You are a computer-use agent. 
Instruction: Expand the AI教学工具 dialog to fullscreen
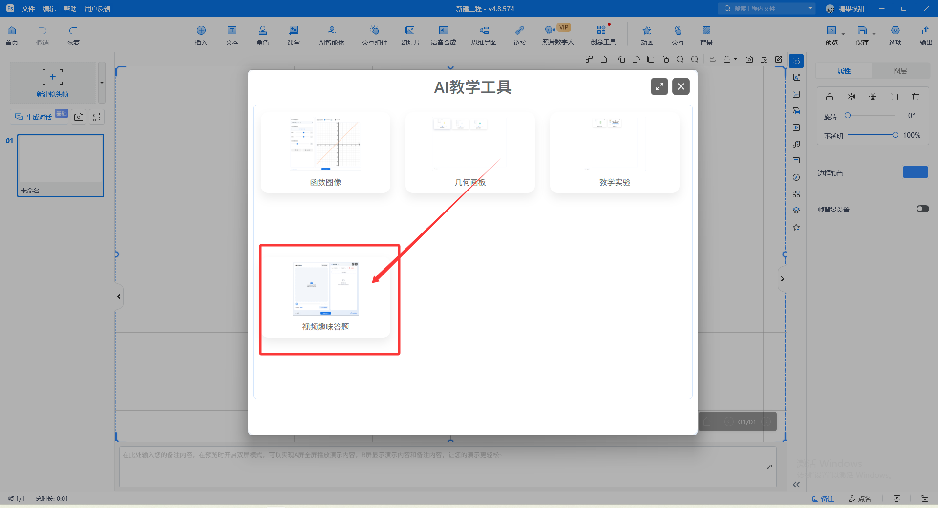tap(659, 86)
